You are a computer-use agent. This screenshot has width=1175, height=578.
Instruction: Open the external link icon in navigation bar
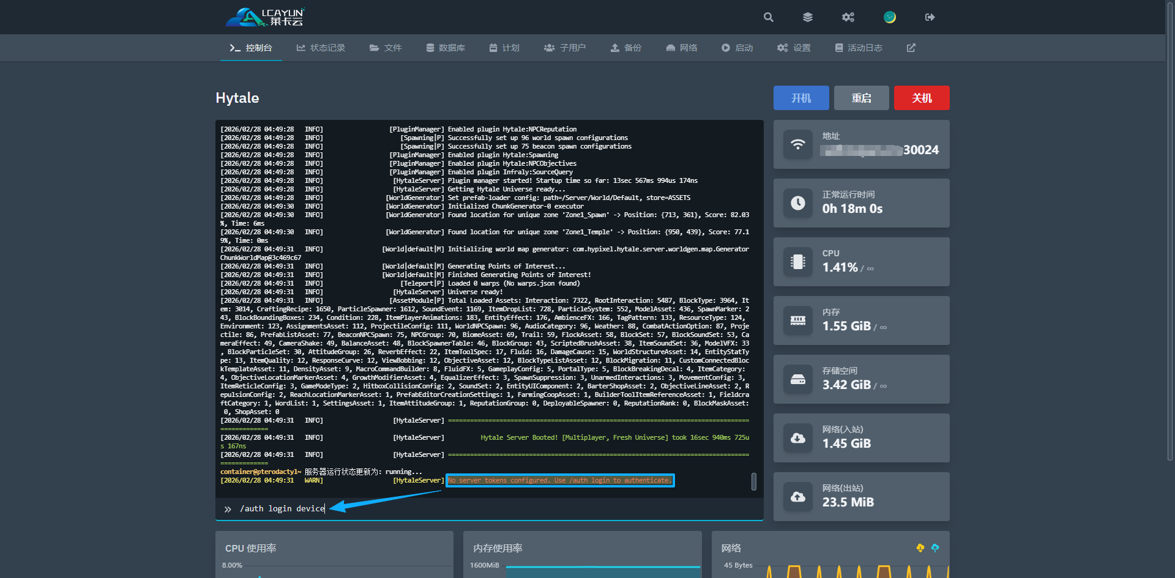coord(911,48)
